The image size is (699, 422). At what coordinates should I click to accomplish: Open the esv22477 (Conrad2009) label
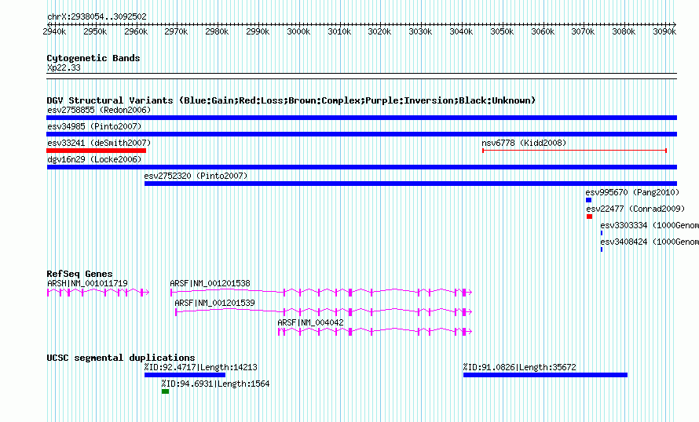click(x=635, y=209)
